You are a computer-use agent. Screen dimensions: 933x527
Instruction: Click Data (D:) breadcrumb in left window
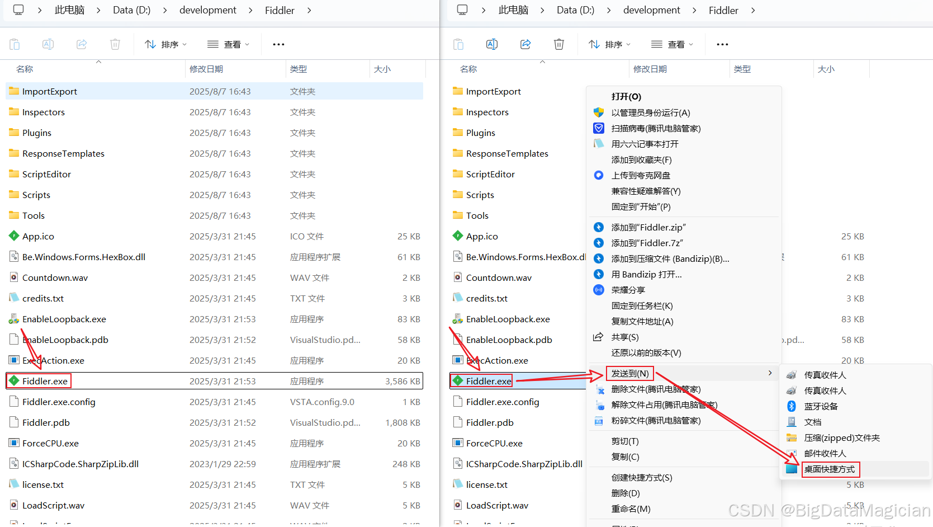pos(131,10)
